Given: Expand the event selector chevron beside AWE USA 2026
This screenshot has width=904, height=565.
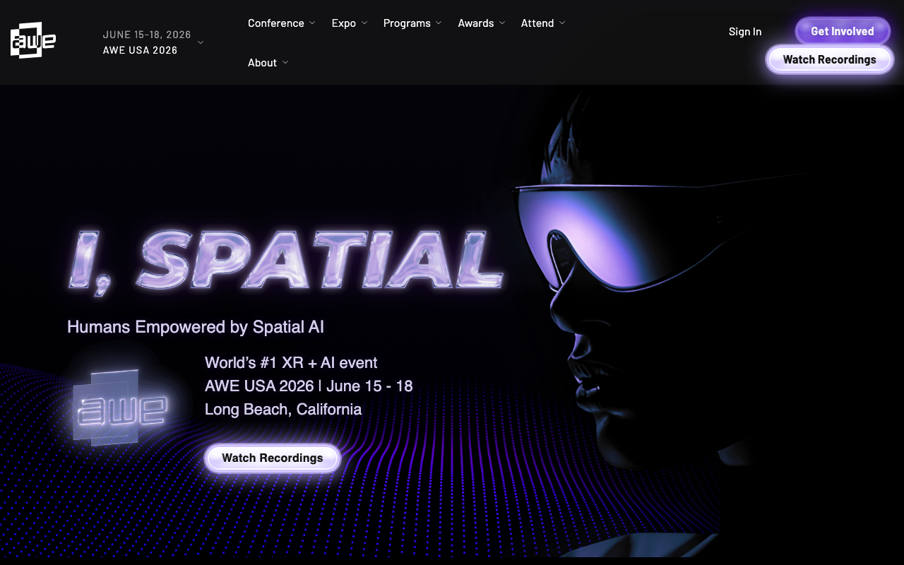Looking at the screenshot, I should click(201, 42).
